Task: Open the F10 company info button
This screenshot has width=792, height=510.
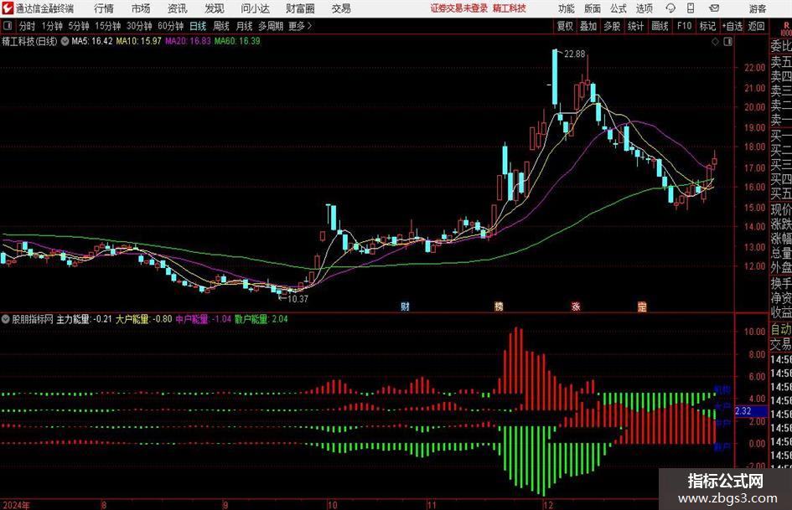Action: click(685, 26)
